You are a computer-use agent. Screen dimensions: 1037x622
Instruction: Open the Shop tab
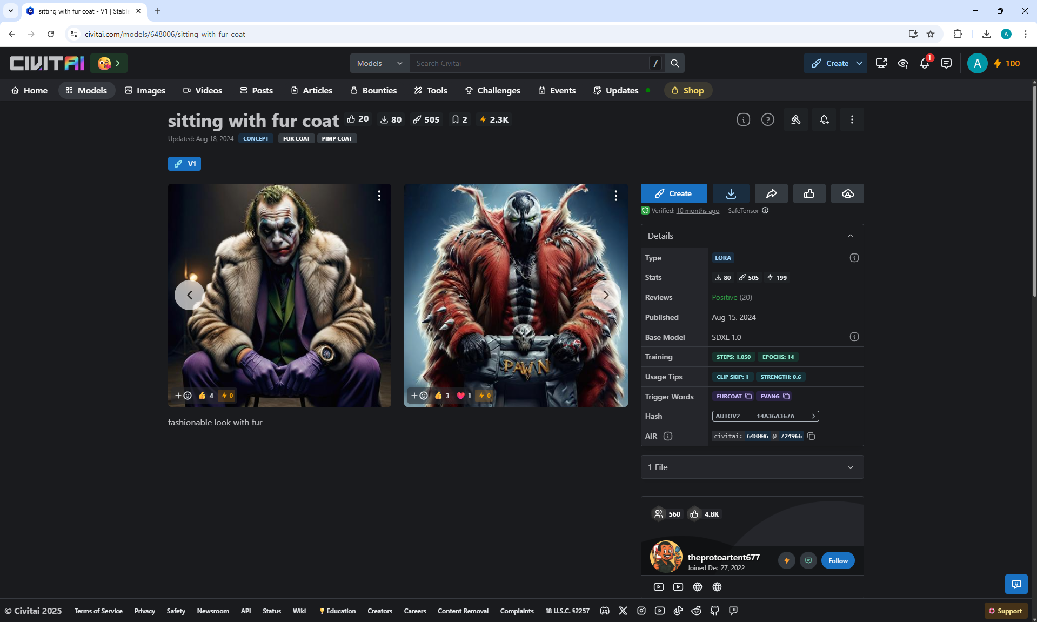pos(688,90)
